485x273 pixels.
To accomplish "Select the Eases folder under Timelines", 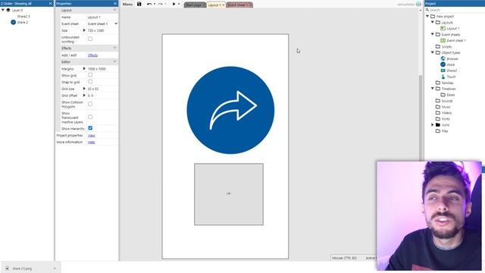I will [448, 95].
